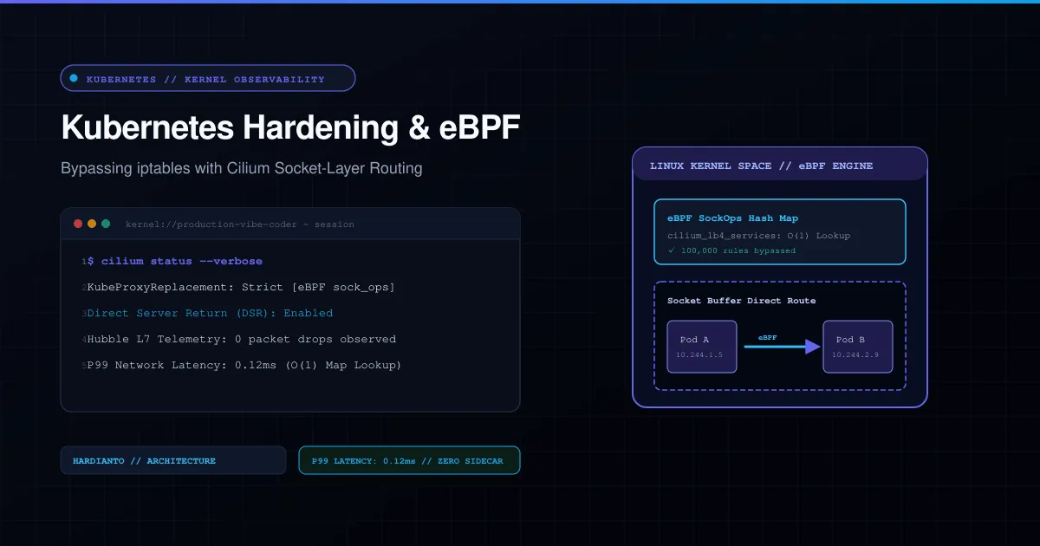
Task: Click the green dot in the terminal title bar
Action: tap(106, 224)
